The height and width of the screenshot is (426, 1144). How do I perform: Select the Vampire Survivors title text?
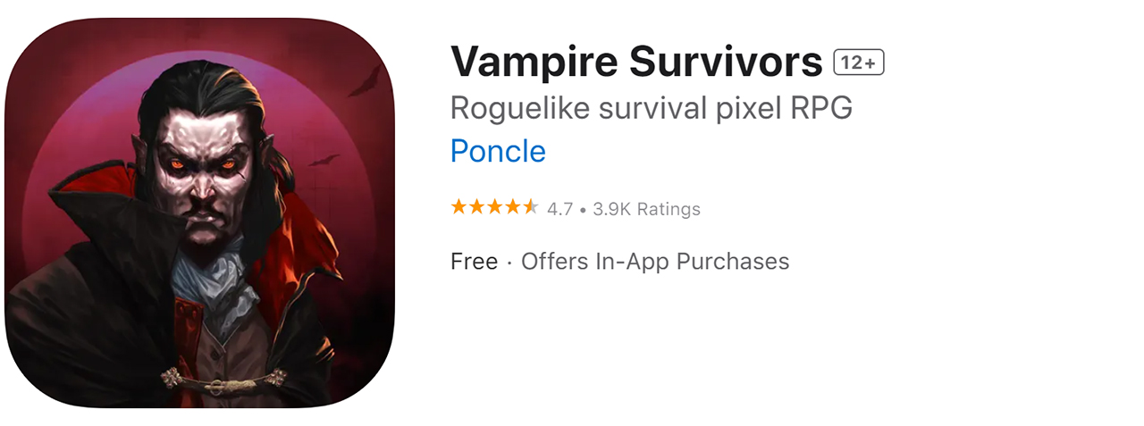click(636, 62)
